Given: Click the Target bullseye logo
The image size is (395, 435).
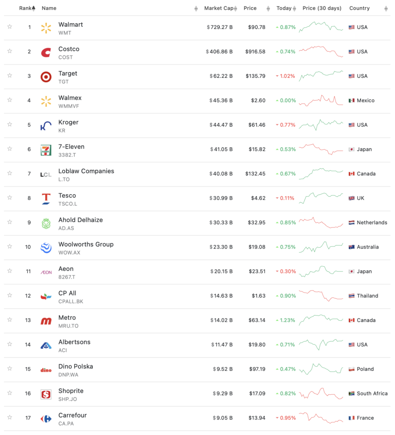Looking at the screenshot, I should 46,77.
